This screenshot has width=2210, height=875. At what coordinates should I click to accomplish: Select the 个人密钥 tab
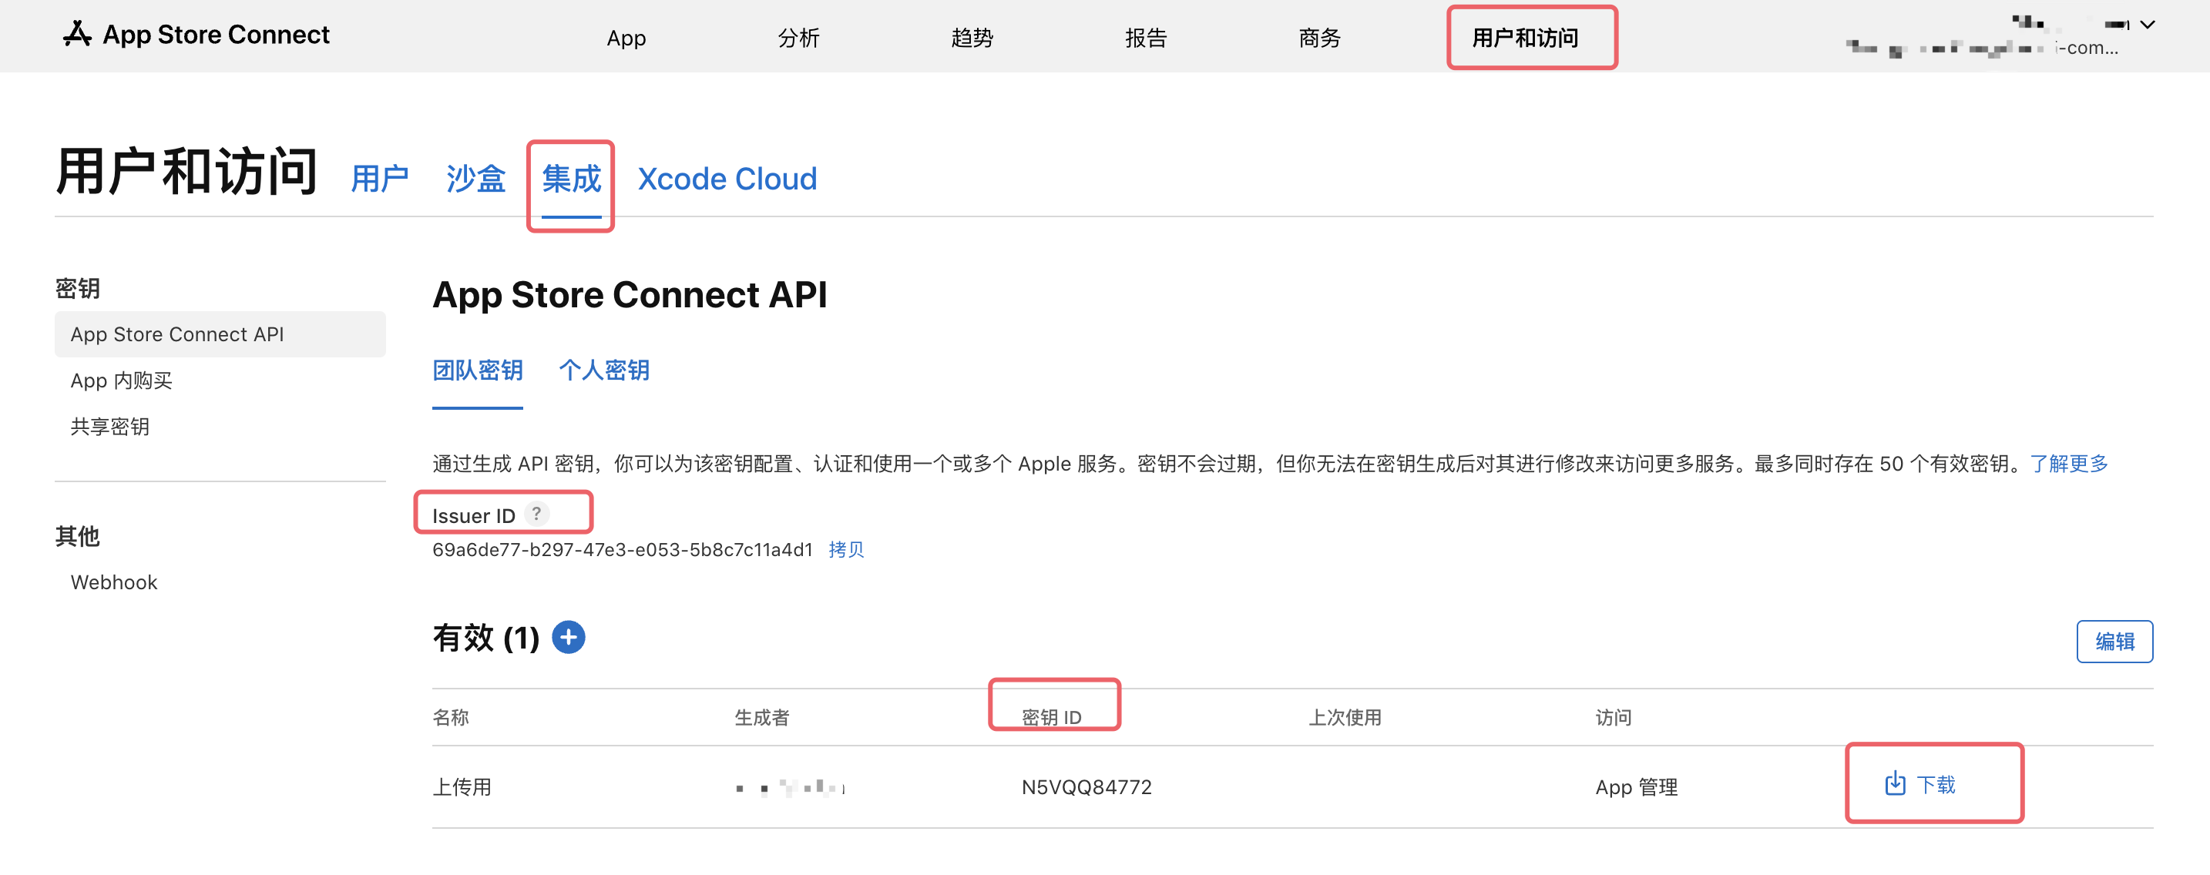[603, 370]
